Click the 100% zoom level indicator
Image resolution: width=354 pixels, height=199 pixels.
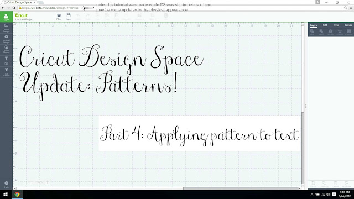pyautogui.click(x=39, y=182)
